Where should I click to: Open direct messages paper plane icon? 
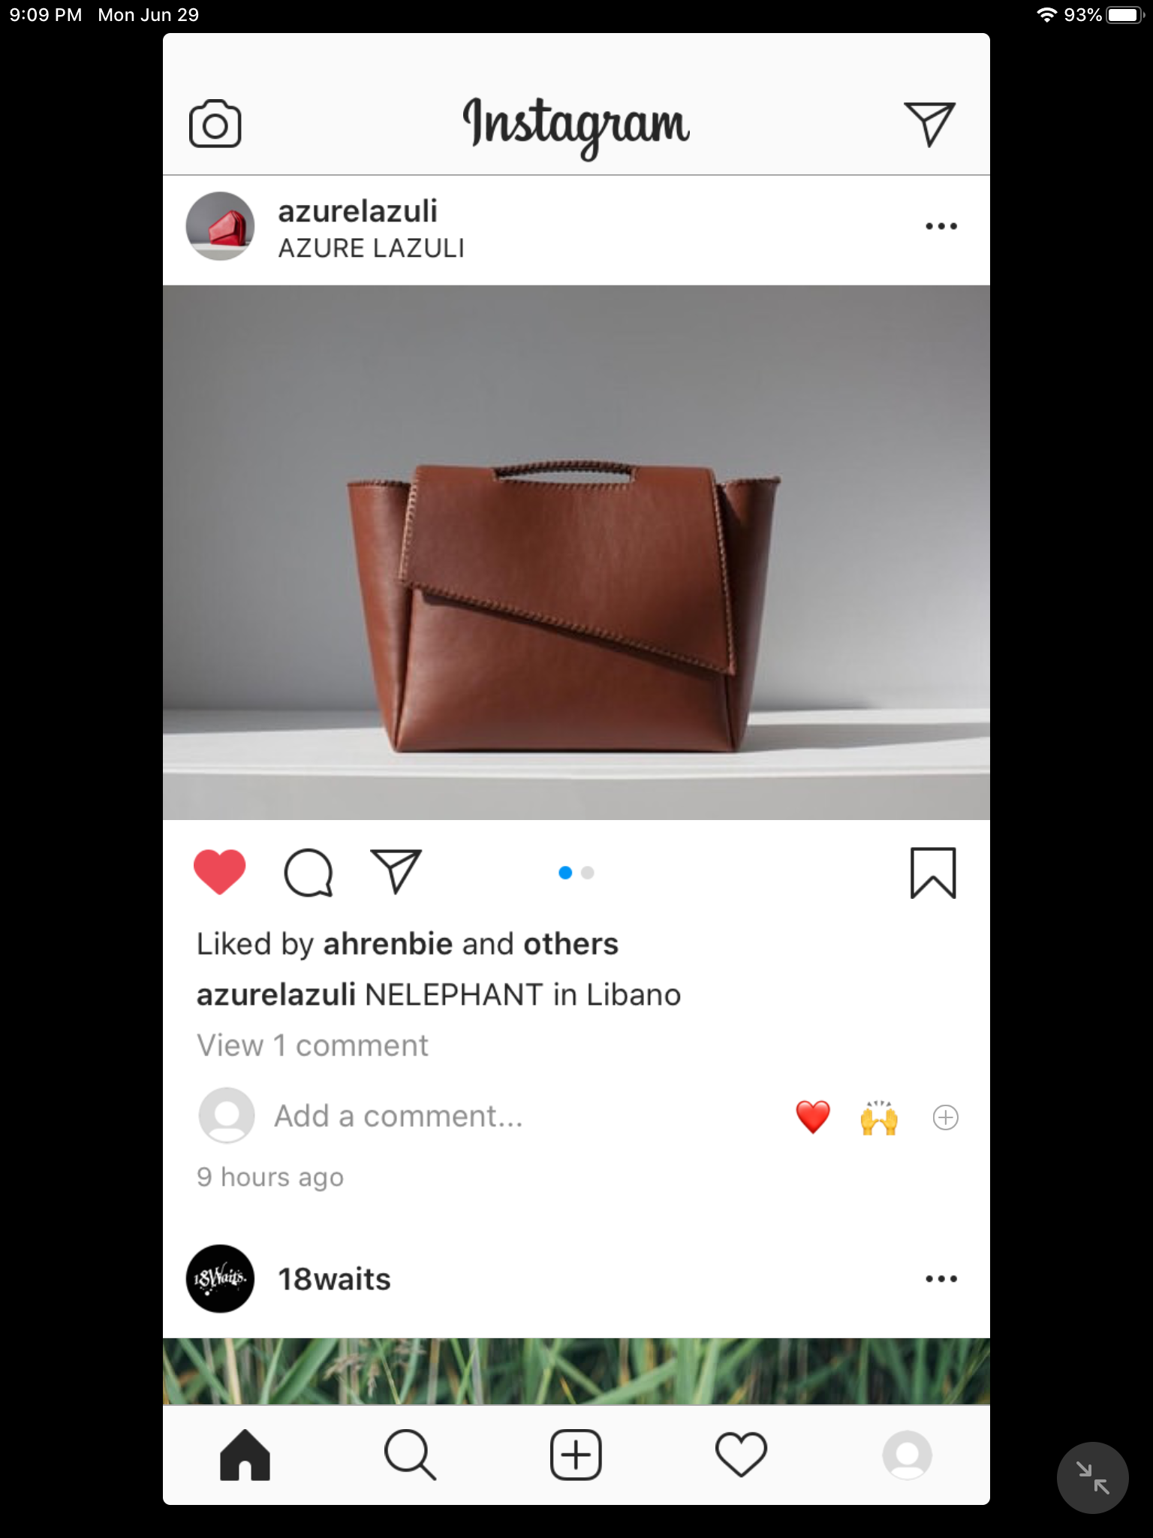coord(929,124)
